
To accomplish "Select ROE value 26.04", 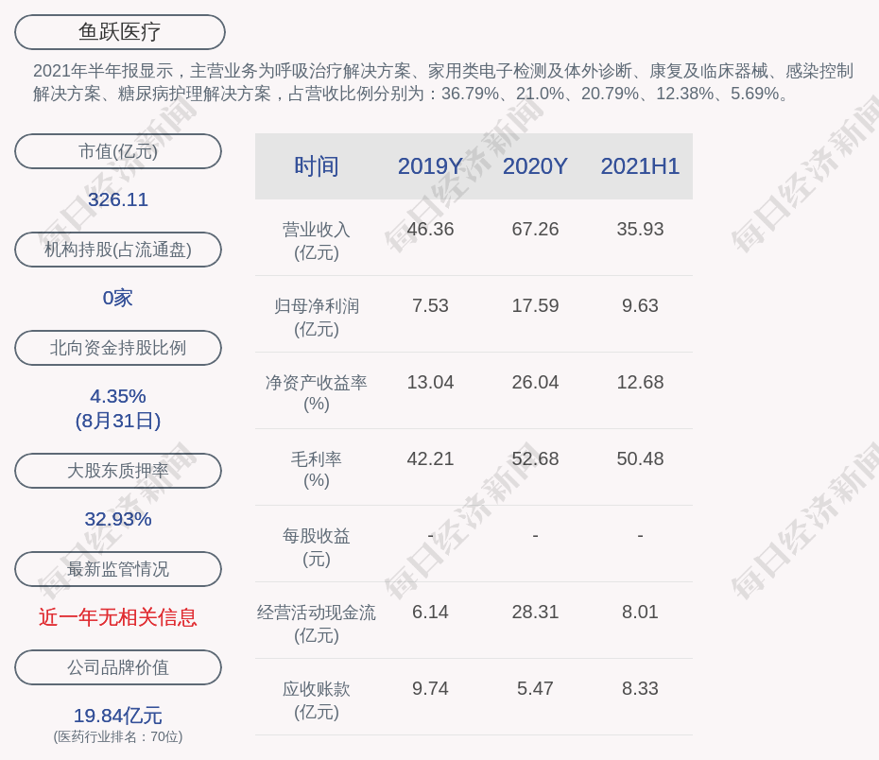I will pos(535,382).
